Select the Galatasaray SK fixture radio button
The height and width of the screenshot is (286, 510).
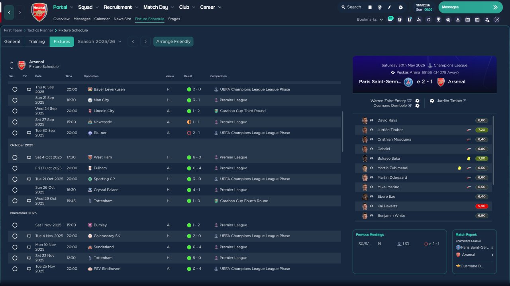[15, 236]
